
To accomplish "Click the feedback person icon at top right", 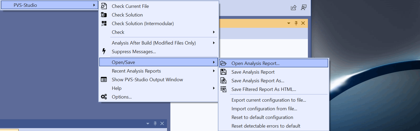I will point(304,8).
